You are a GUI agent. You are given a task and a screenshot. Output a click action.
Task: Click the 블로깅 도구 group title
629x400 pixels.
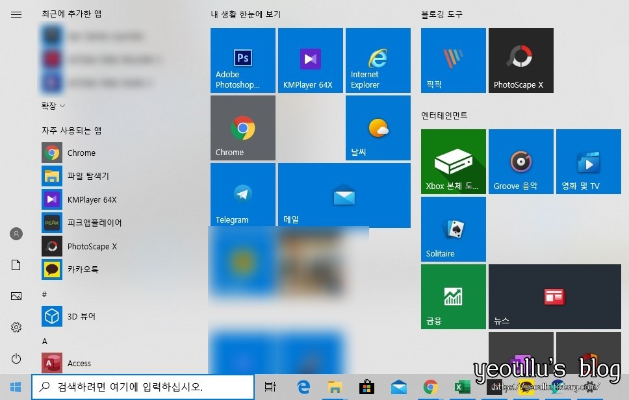coord(442,14)
